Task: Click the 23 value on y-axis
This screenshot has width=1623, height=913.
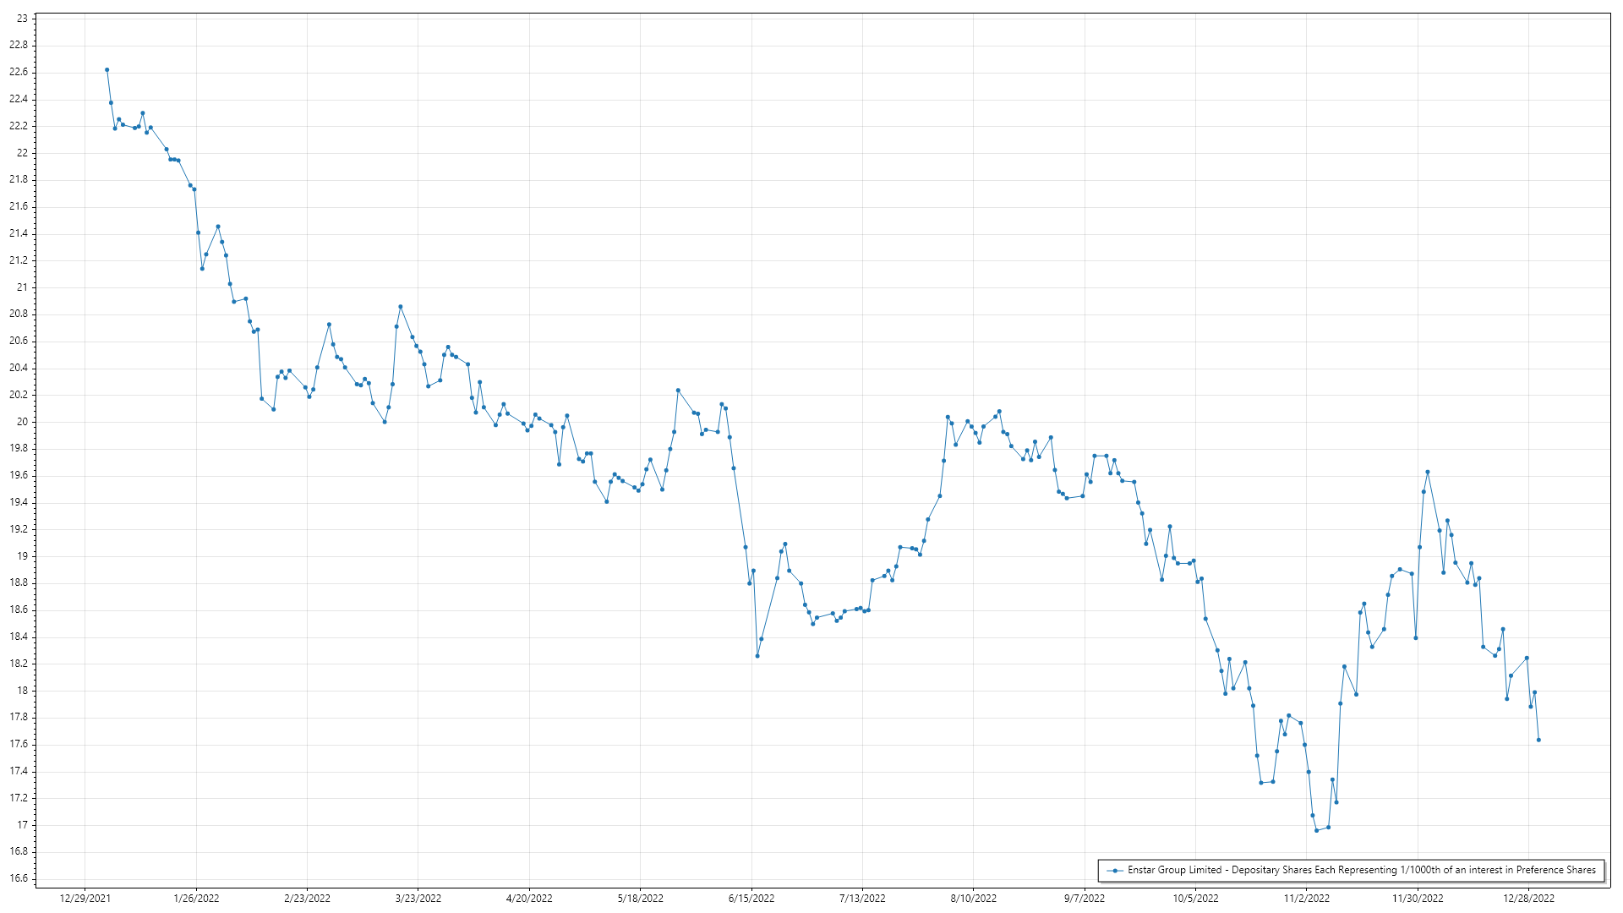Action: 22,19
